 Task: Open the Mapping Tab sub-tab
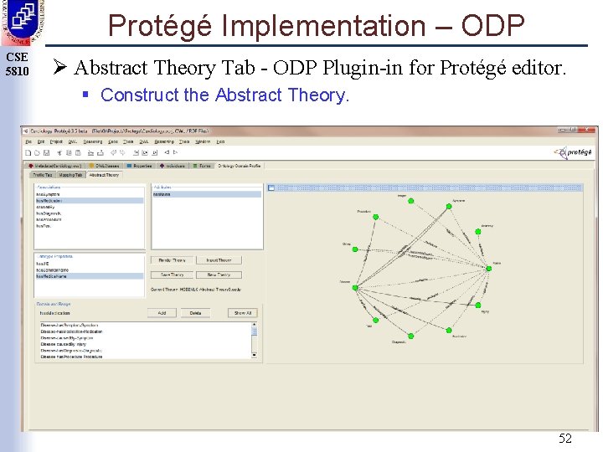(70, 175)
